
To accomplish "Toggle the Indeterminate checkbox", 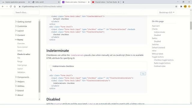I will click(x=51, y=66).
